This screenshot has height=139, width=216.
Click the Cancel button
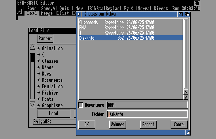tap(179, 125)
